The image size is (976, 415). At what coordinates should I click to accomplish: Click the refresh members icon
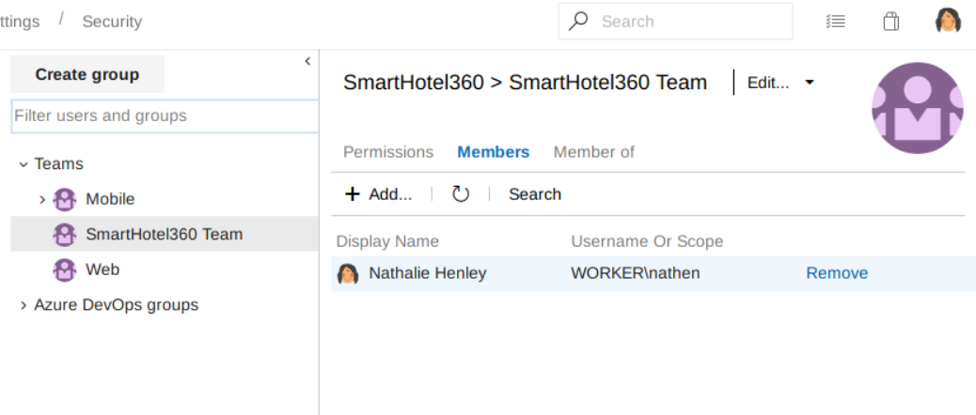pyautogui.click(x=460, y=194)
